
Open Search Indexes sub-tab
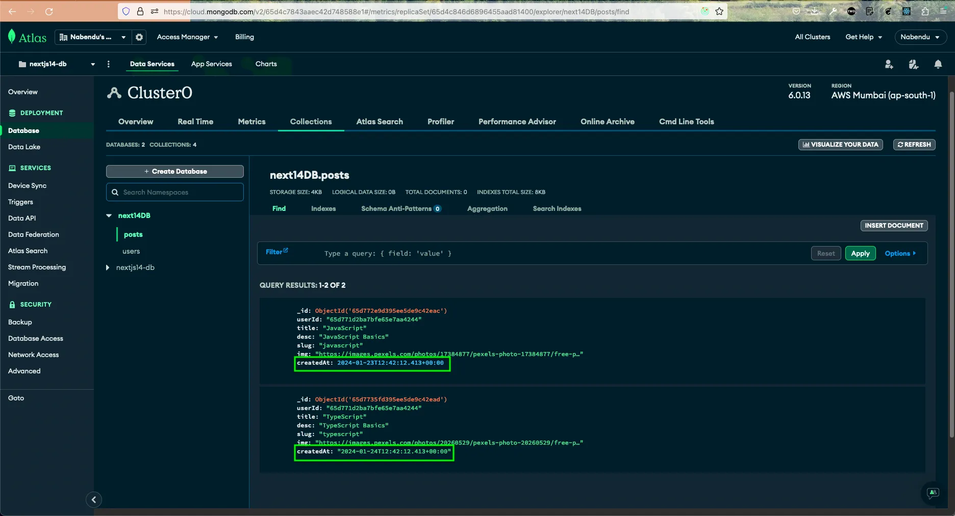pos(557,208)
